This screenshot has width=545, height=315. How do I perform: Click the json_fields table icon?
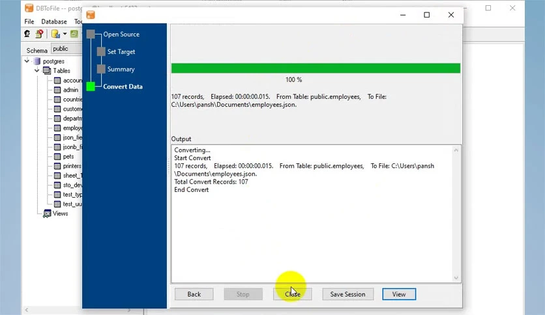57,137
